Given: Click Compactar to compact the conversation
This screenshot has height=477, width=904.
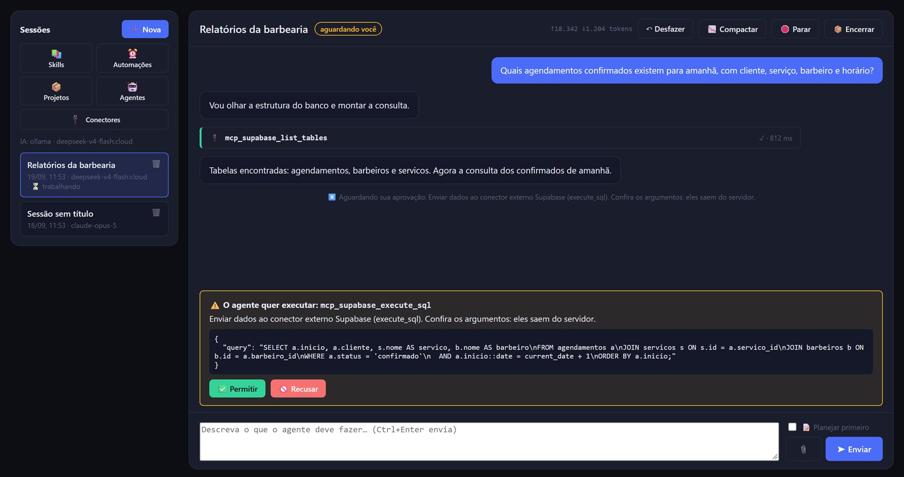Looking at the screenshot, I should click(732, 29).
